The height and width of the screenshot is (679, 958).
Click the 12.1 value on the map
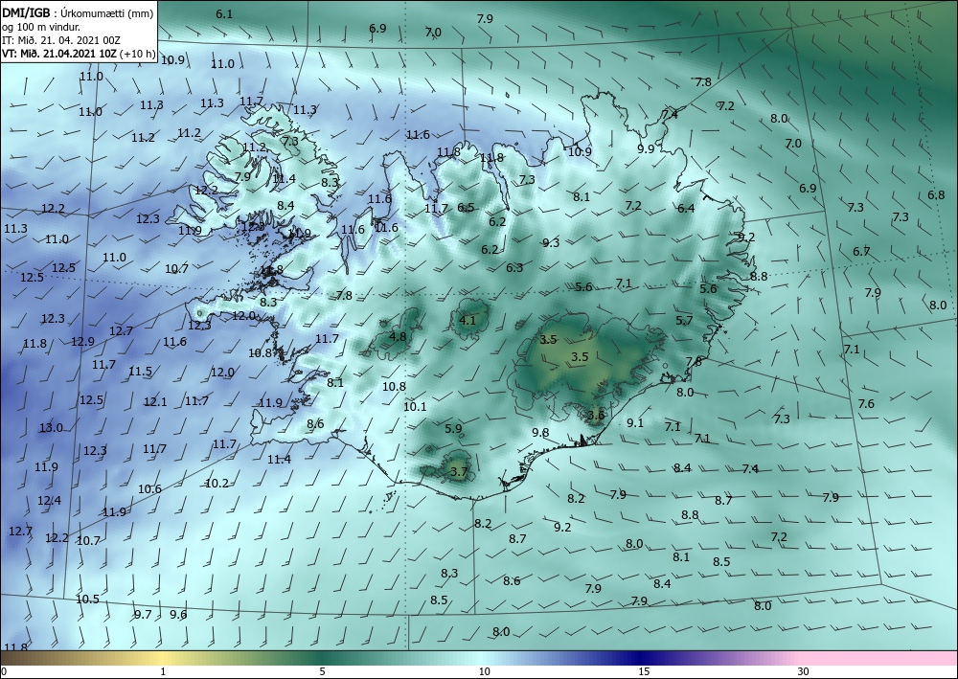(x=155, y=402)
